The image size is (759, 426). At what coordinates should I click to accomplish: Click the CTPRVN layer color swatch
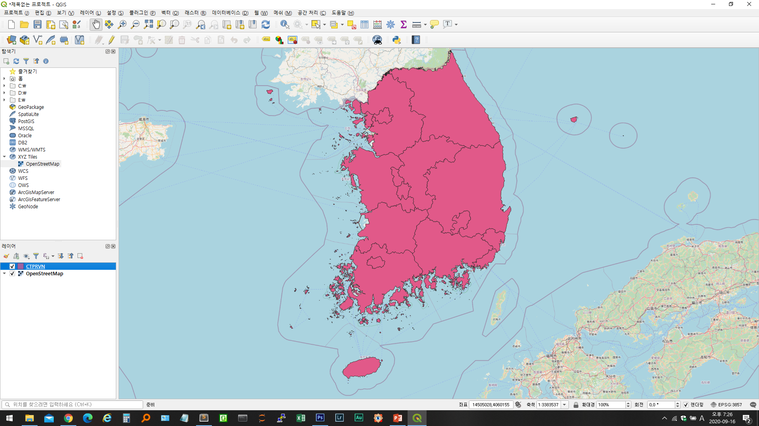(21, 267)
